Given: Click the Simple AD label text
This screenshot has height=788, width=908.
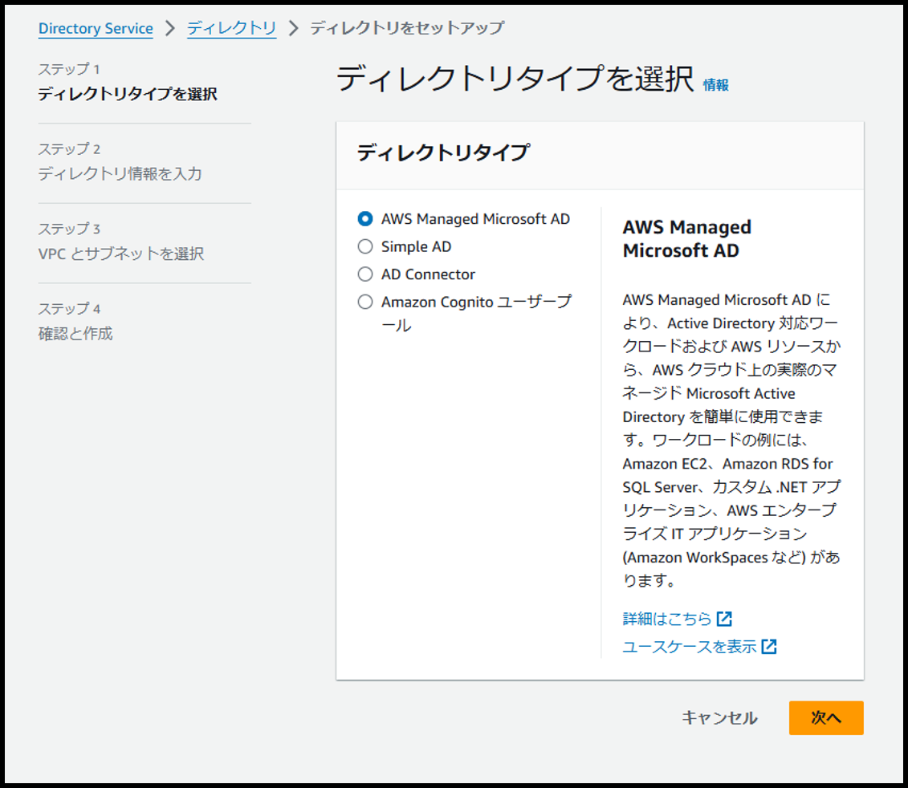Looking at the screenshot, I should coord(416,246).
